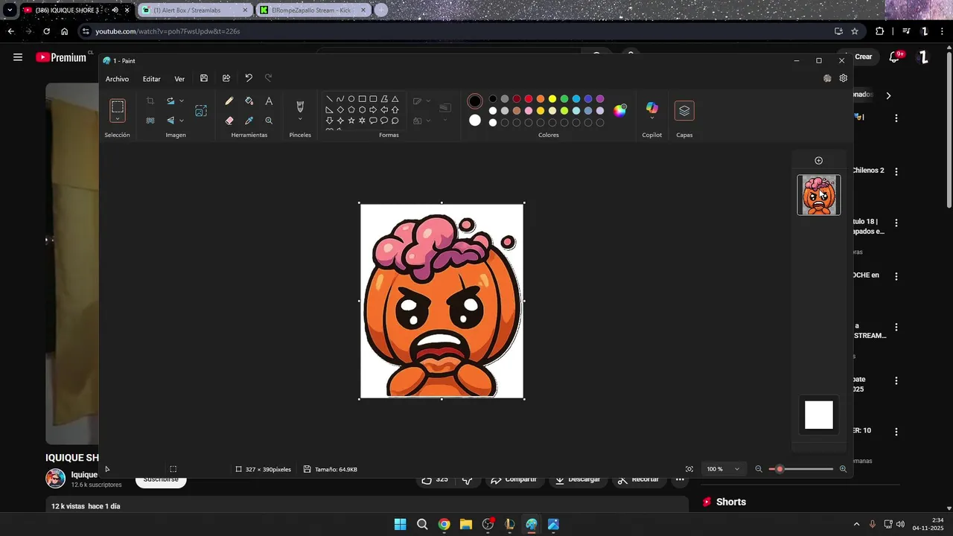Open the shape fill dropdown
This screenshot has width=953, height=536.
(x=428, y=121)
